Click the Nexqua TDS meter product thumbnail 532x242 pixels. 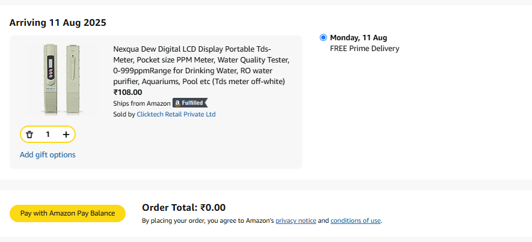(60, 79)
